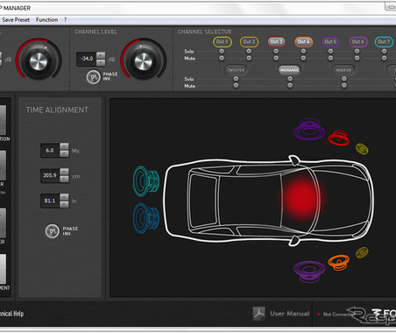Select the Midrange group button
396x333 pixels.
click(289, 70)
